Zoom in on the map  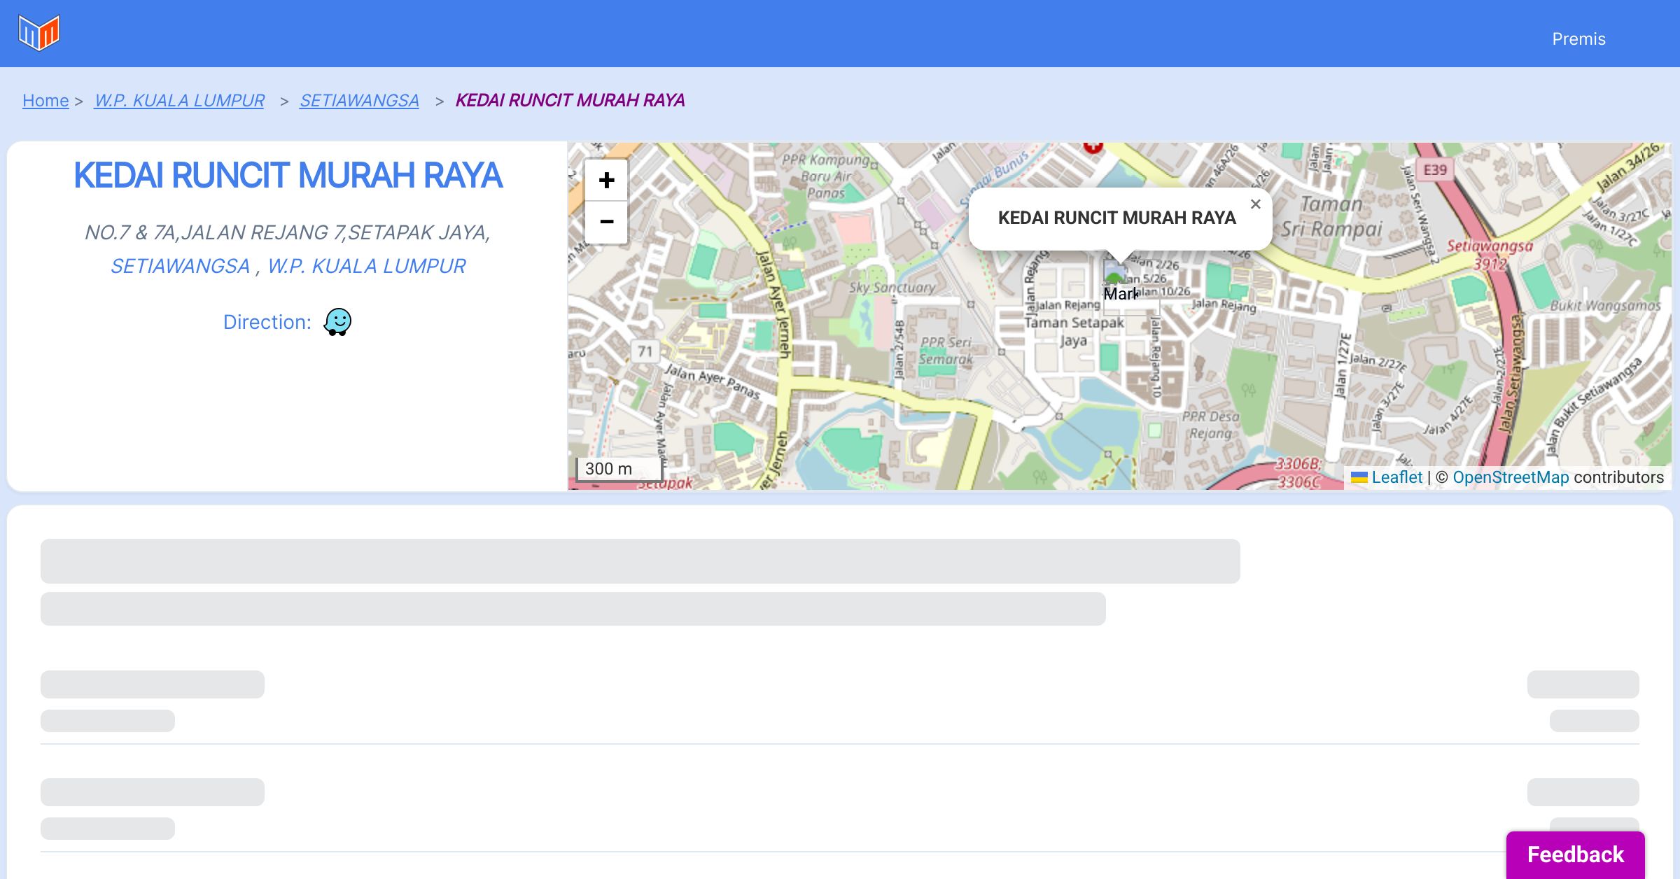coord(606,181)
